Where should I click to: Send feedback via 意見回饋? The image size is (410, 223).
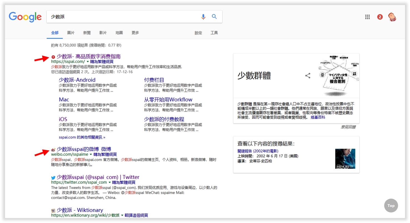pos(348,127)
